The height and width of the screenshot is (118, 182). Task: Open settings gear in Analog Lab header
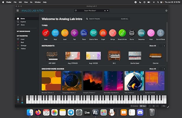166,11
